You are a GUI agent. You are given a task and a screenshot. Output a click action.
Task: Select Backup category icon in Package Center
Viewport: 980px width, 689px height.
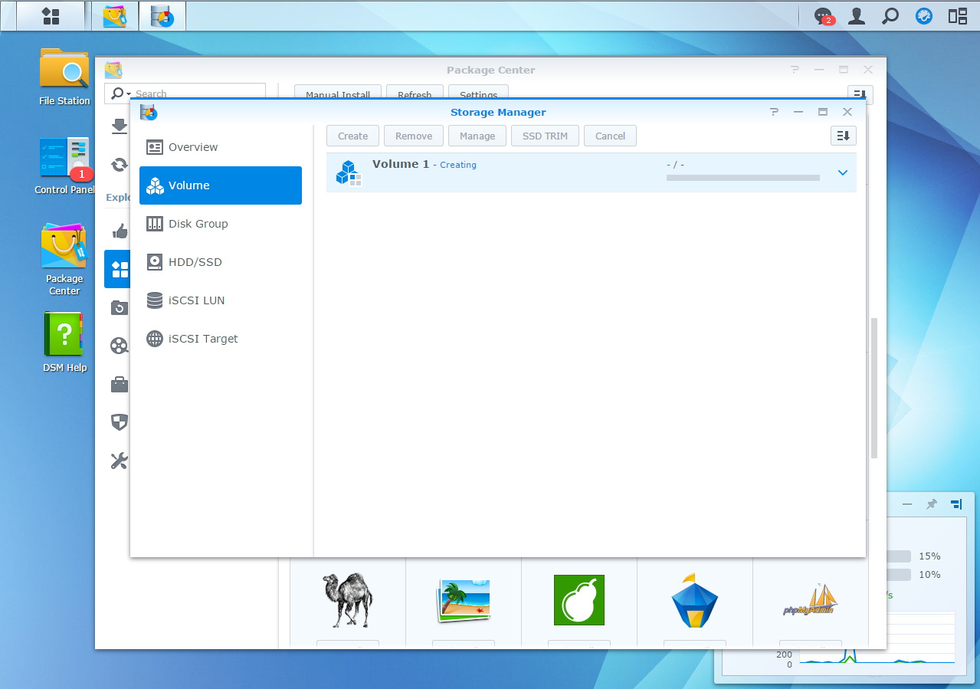(120, 307)
